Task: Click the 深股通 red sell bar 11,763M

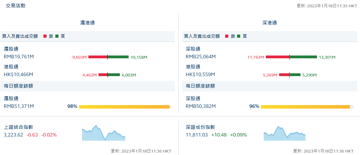Action: 277,57
